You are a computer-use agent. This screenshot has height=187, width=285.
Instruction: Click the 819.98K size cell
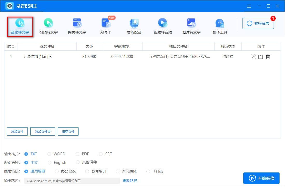pyautogui.click(x=89, y=57)
